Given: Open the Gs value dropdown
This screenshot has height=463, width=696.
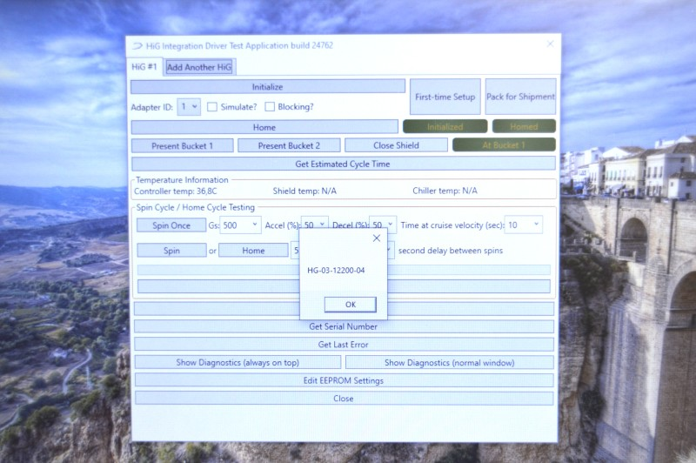Looking at the screenshot, I should click(x=240, y=225).
